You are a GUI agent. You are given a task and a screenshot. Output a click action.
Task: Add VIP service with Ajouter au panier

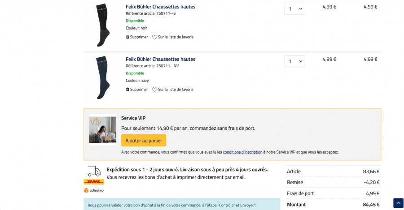point(144,141)
